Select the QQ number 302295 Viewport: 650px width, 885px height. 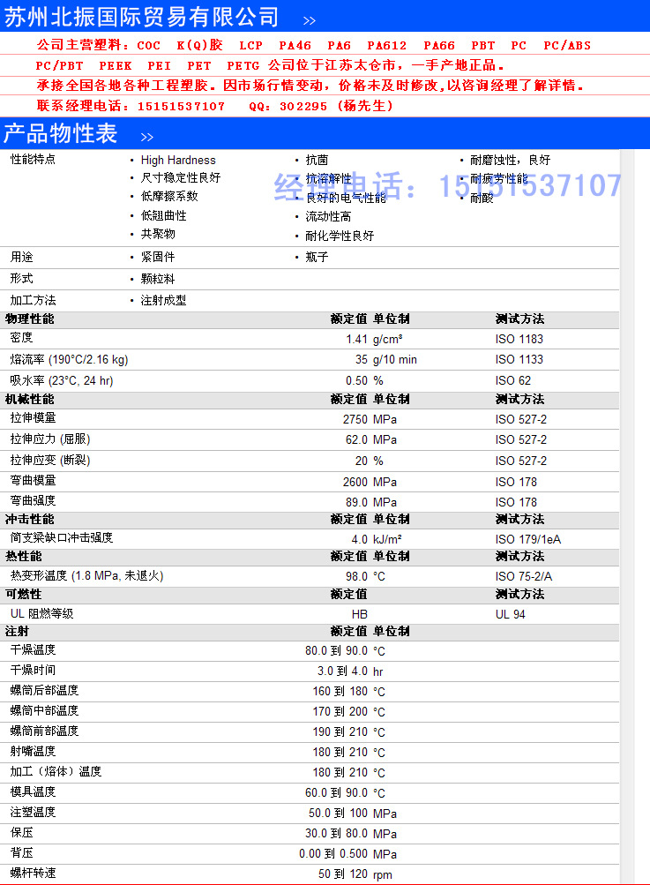[303, 106]
